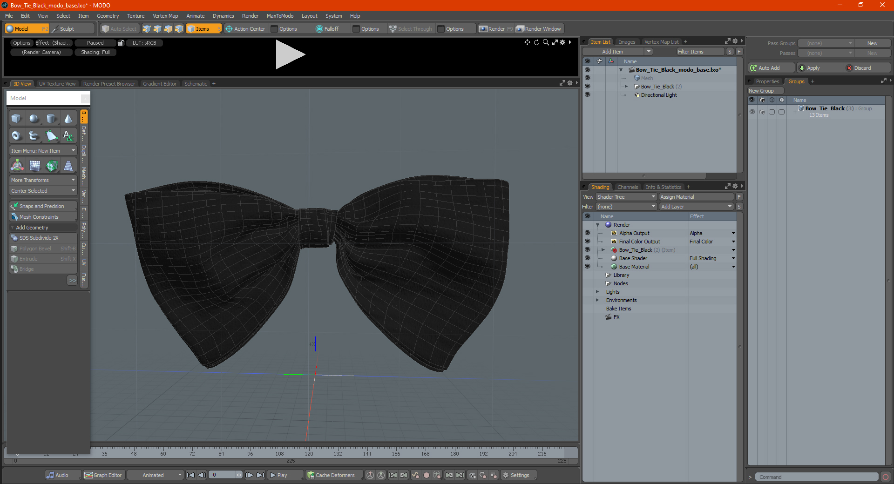894x484 pixels.
Task: Select the cone primitive tool
Action: [68, 119]
